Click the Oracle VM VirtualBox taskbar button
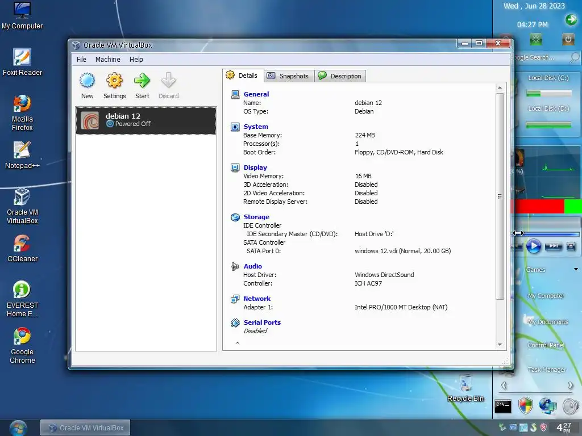582x436 pixels. point(85,428)
